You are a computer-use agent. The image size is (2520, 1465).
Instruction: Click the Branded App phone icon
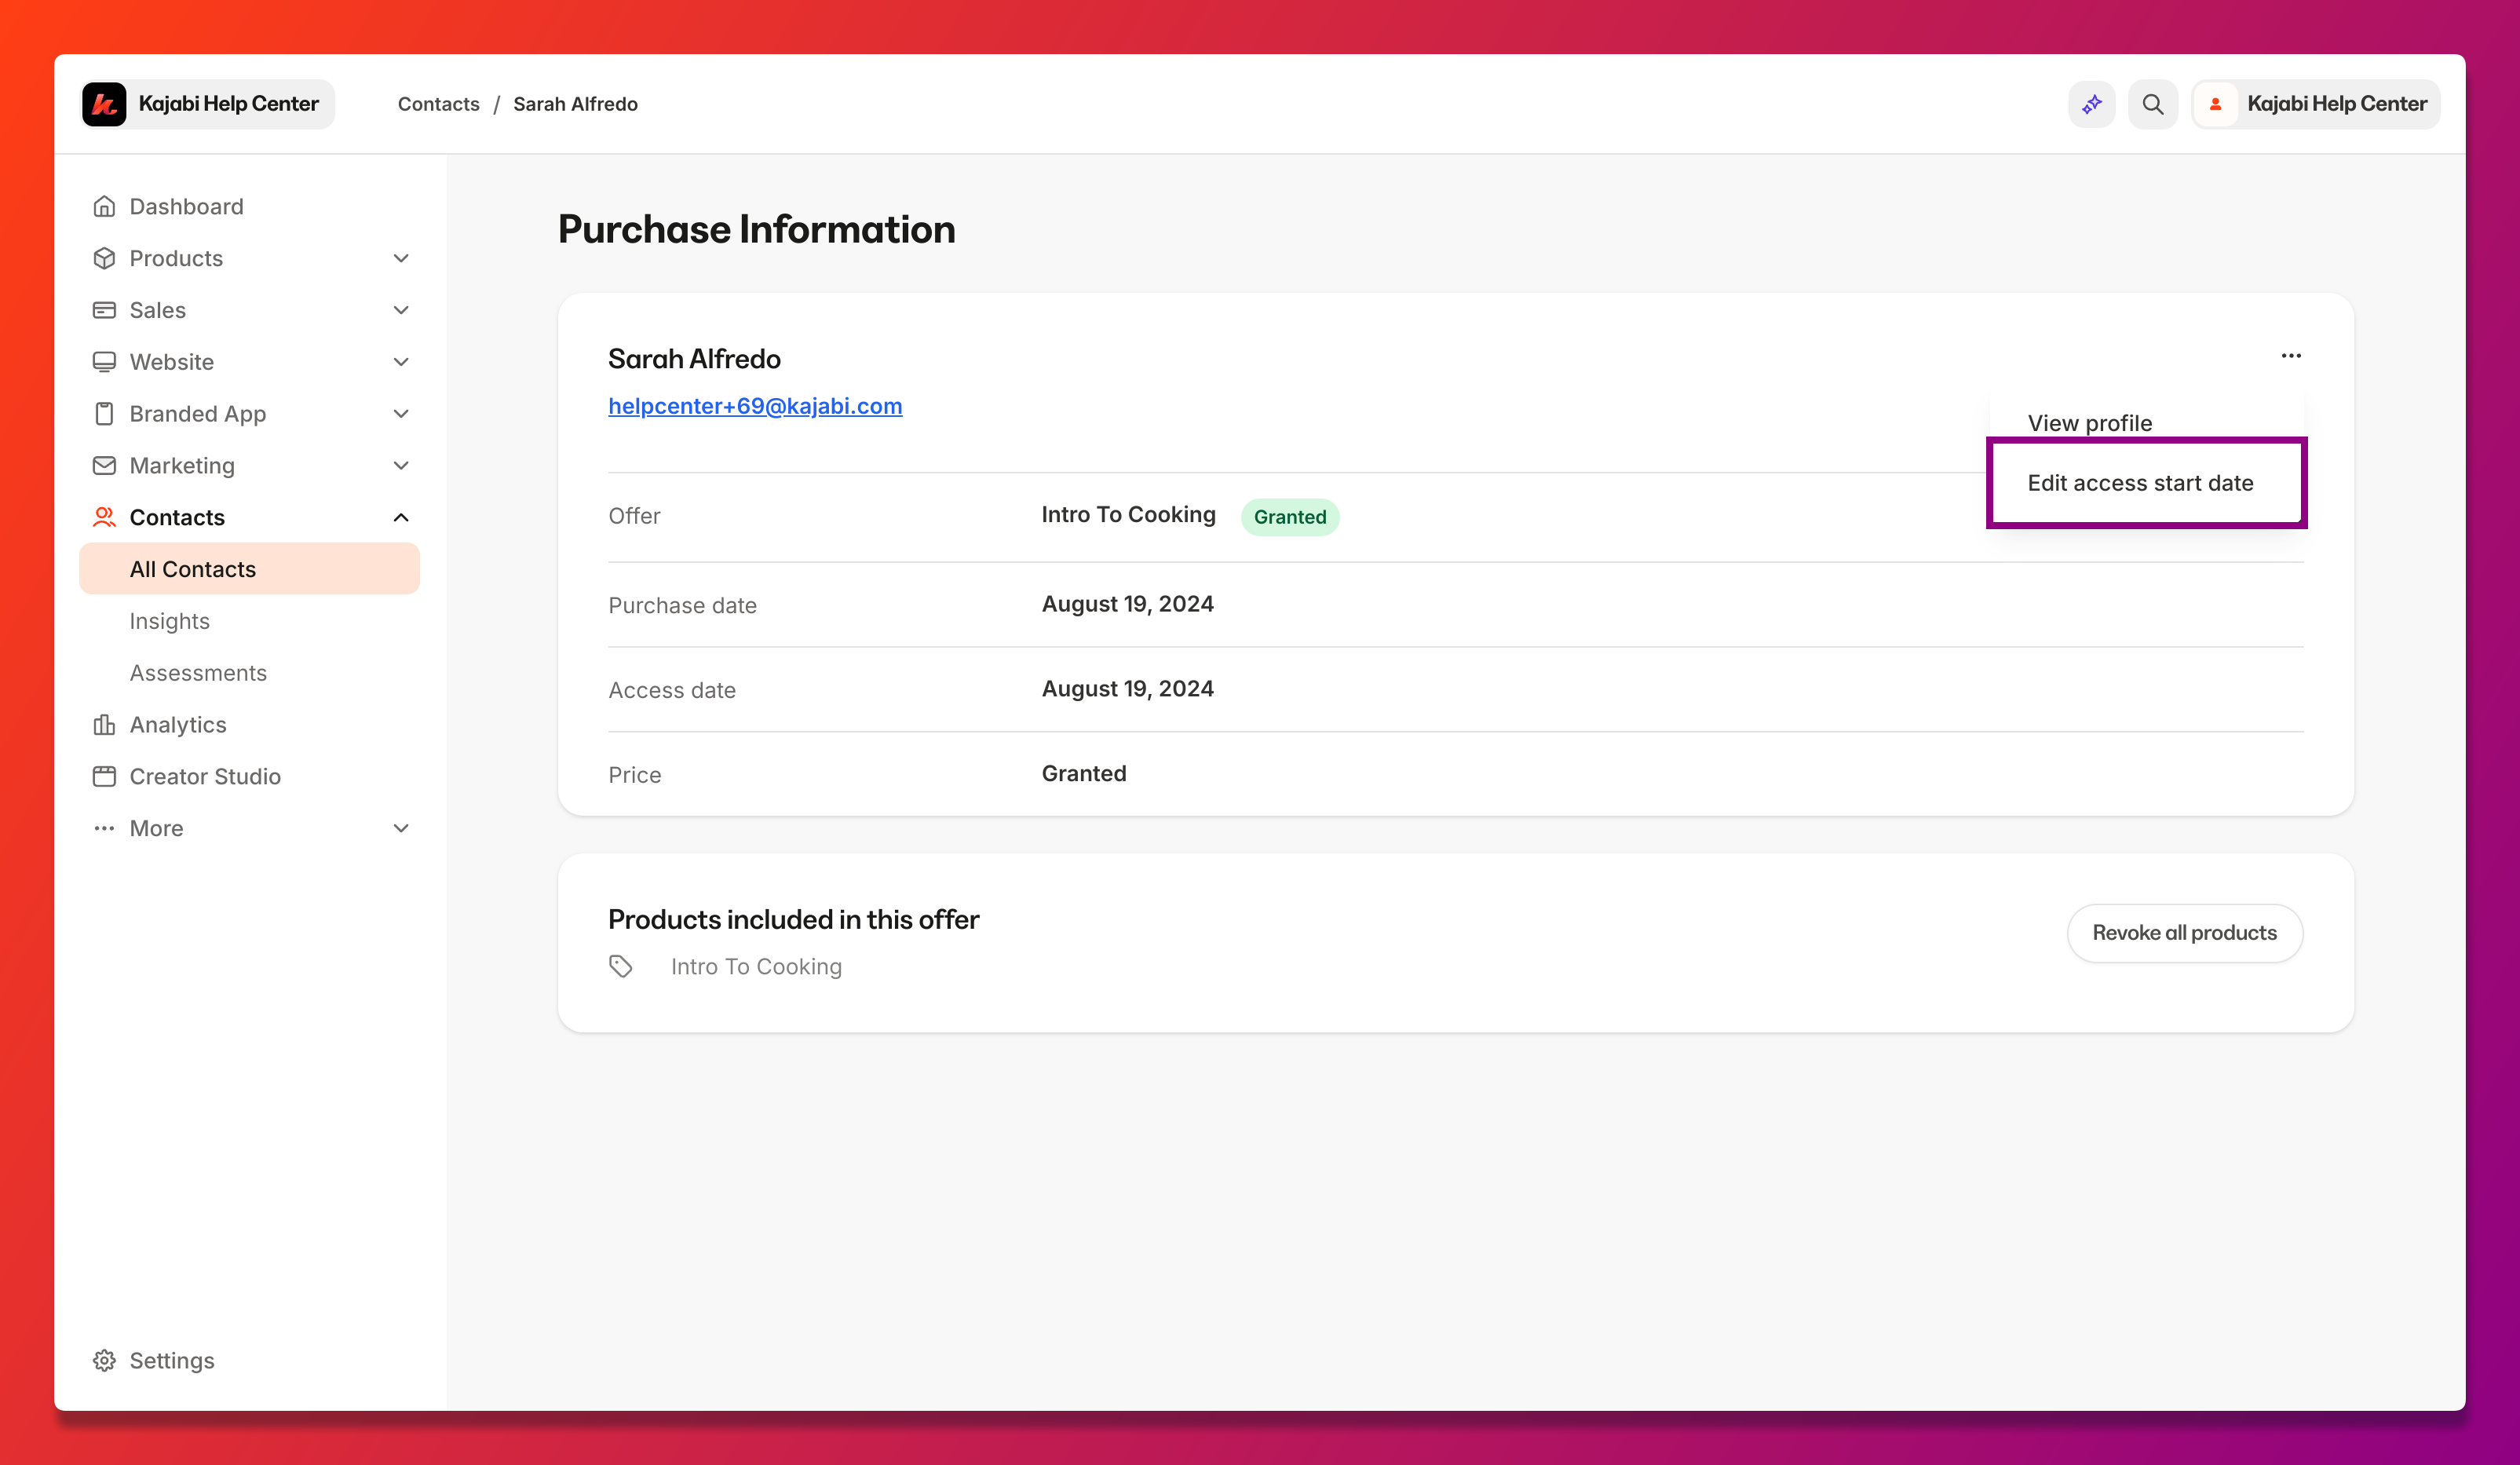pyautogui.click(x=104, y=414)
